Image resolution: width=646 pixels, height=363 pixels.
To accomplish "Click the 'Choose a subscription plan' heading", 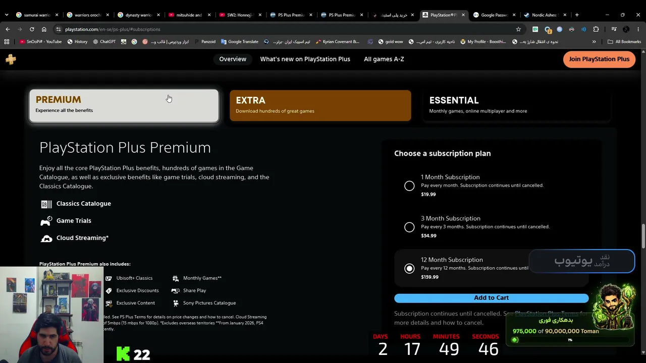I will coord(442,153).
